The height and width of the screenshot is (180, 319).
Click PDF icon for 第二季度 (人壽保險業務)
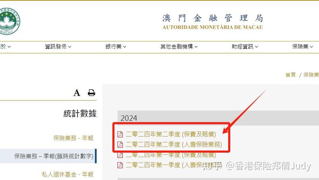(120, 145)
